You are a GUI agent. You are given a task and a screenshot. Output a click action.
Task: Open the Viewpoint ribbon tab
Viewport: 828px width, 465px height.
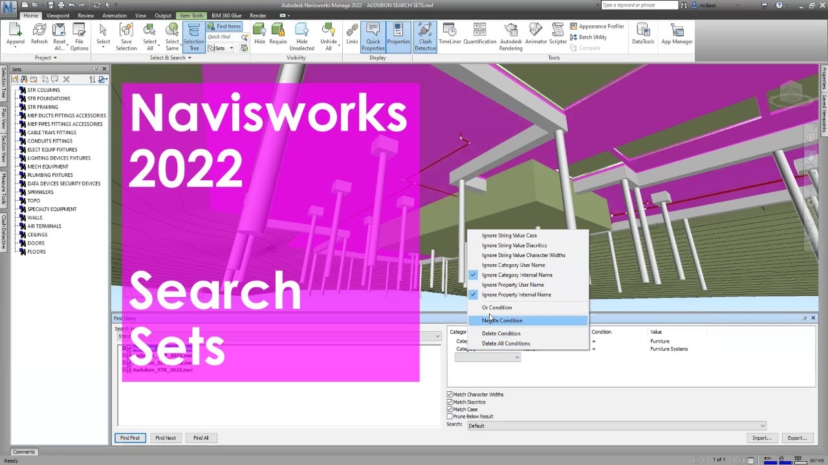tap(58, 15)
